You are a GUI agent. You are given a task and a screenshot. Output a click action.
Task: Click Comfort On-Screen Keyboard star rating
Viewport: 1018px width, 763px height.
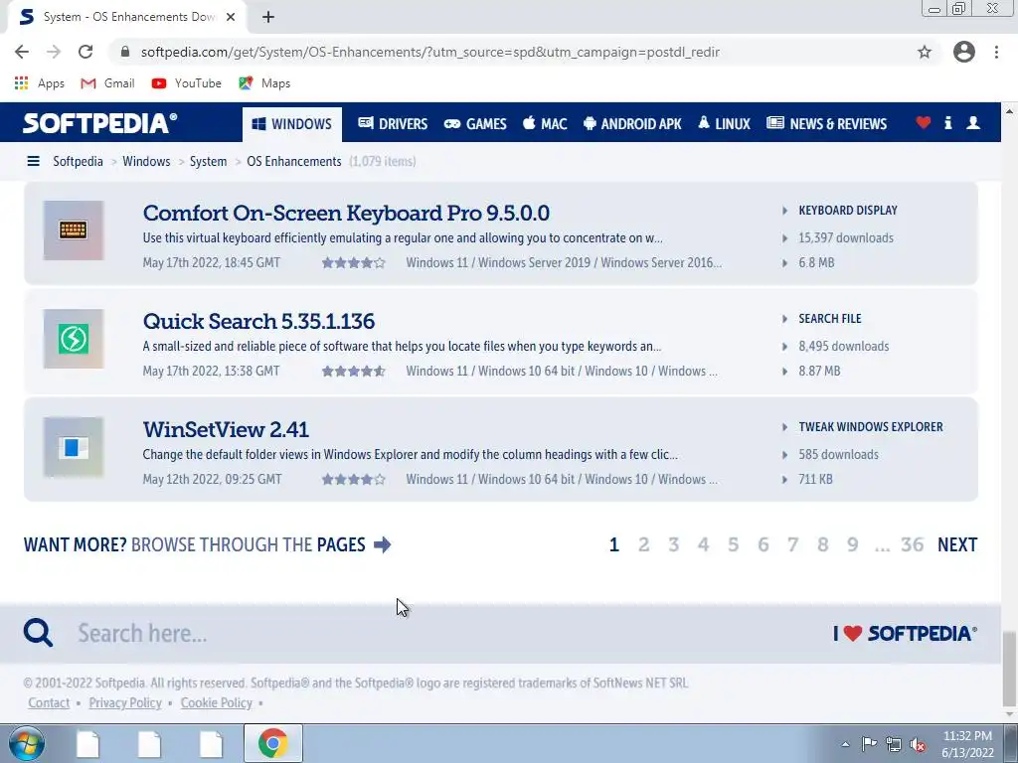point(354,262)
